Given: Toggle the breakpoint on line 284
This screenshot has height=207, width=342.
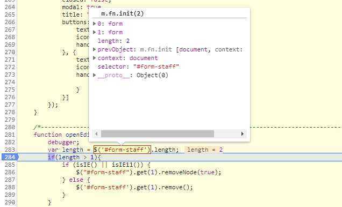Looking at the screenshot, I should 10,157.
